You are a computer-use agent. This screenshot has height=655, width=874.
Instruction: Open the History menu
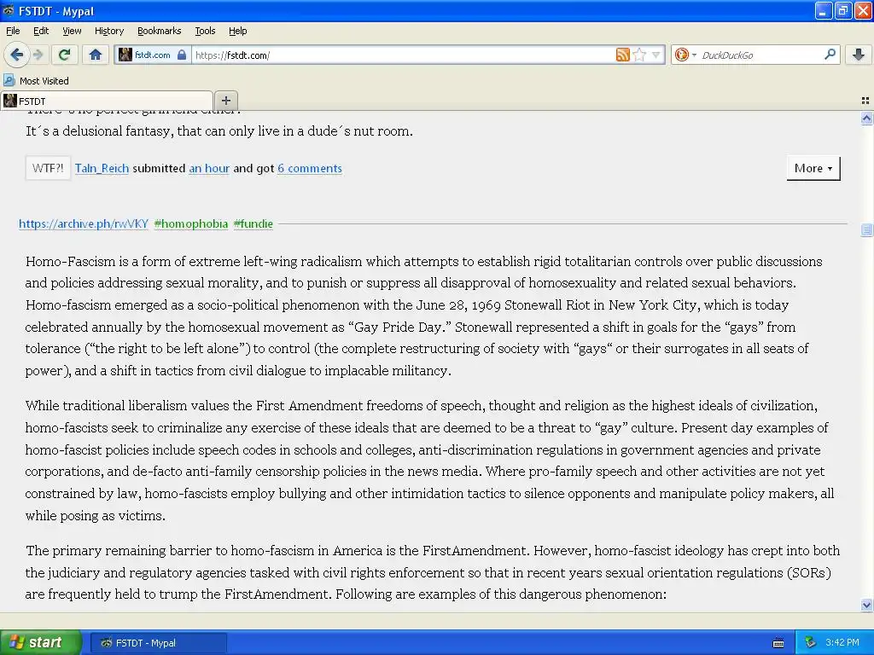coord(109,31)
